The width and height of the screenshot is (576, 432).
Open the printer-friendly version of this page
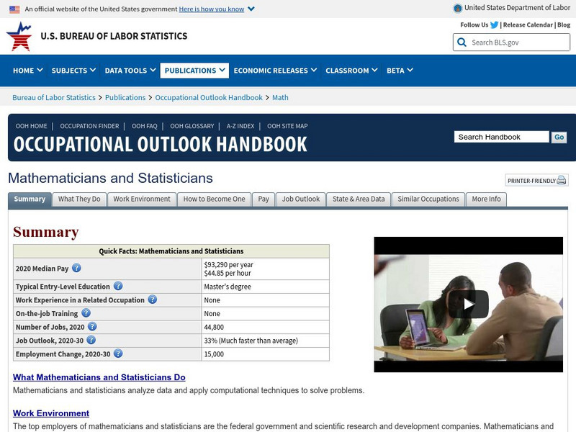coord(536,181)
